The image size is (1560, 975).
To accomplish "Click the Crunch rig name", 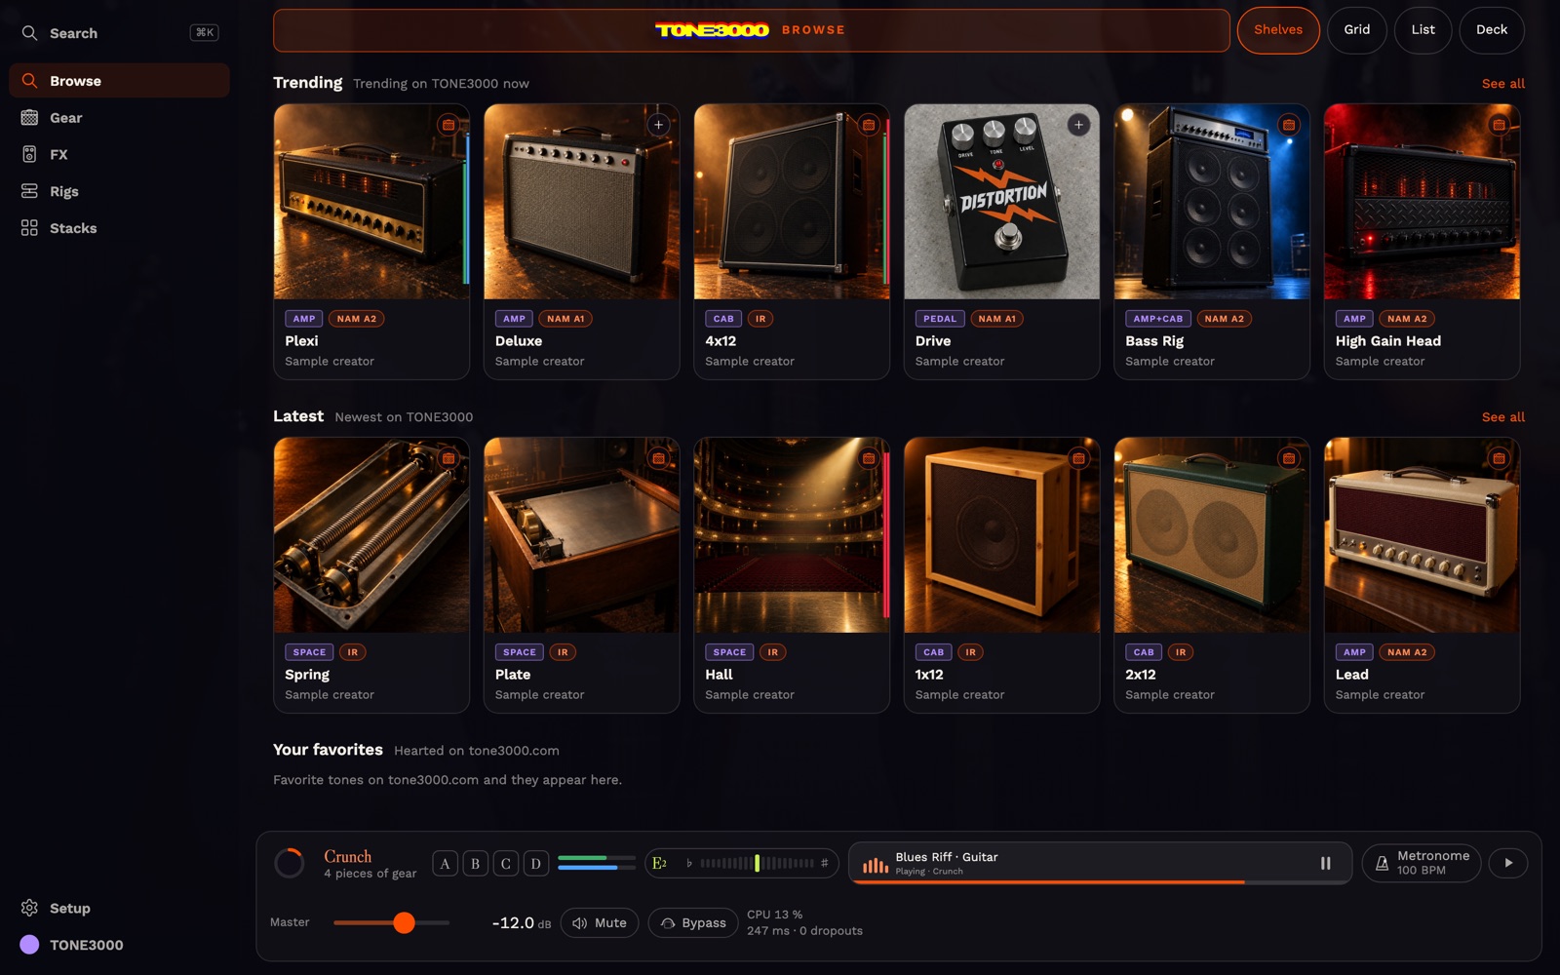I will [348, 856].
